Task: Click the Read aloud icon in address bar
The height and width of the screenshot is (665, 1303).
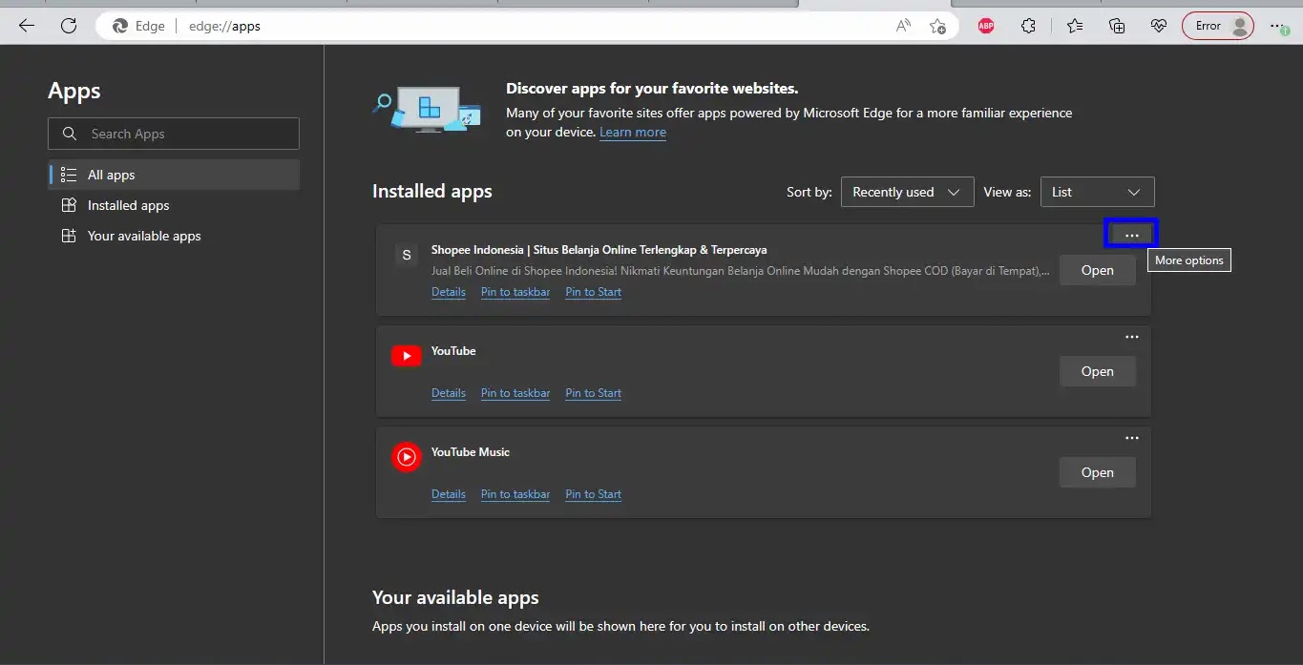Action: 903,26
